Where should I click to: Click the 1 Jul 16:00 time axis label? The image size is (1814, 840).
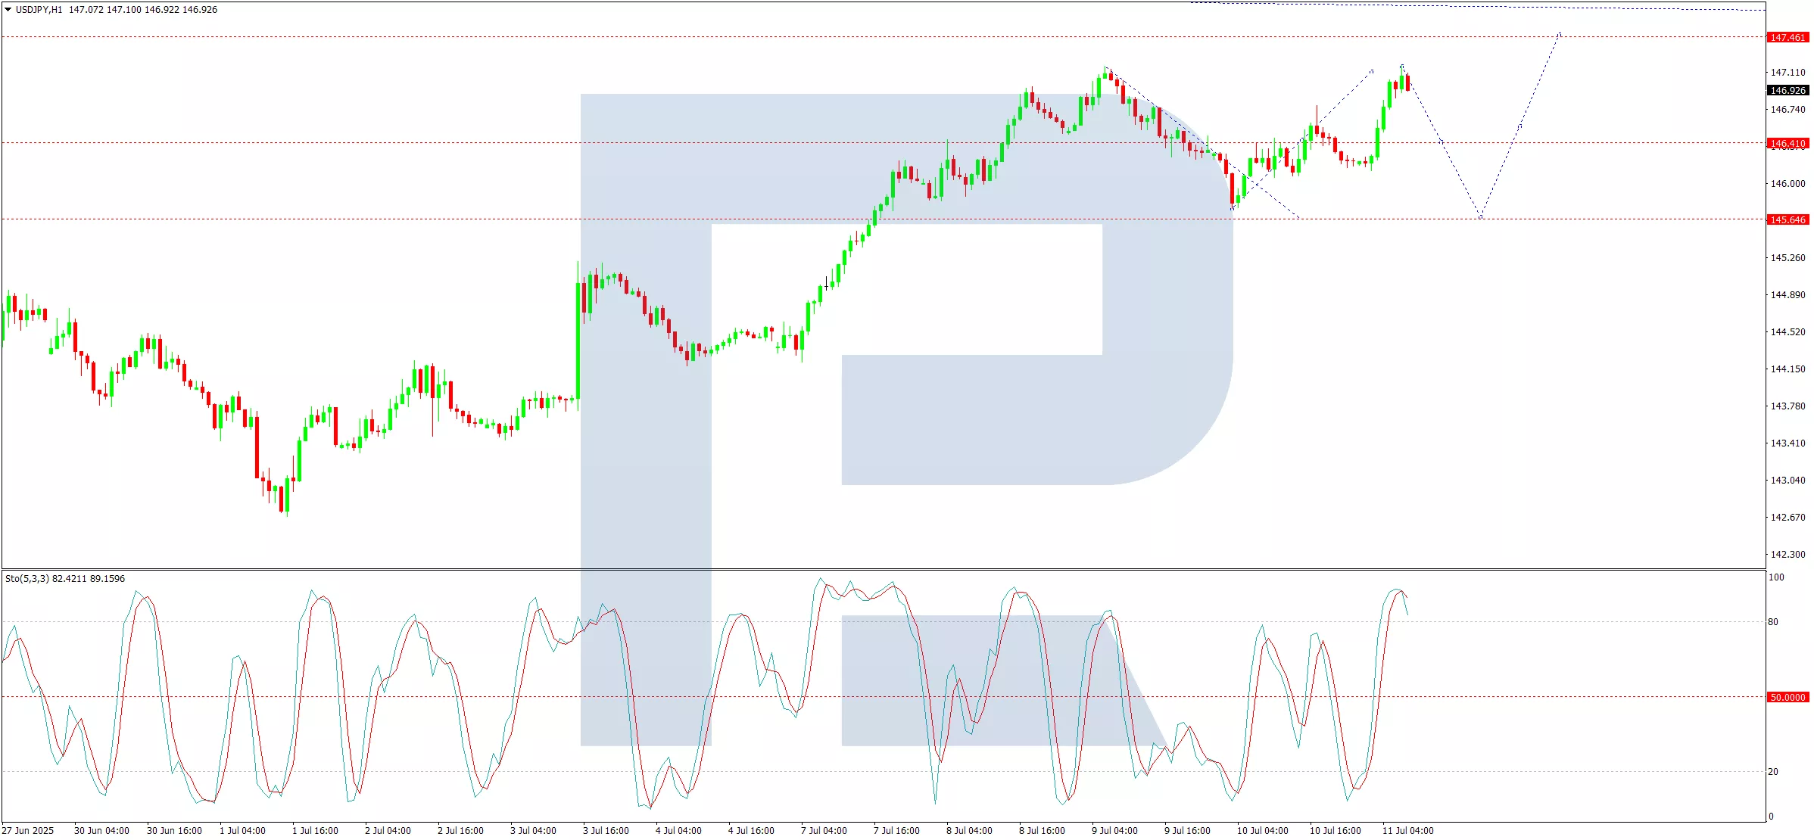pyautogui.click(x=315, y=831)
